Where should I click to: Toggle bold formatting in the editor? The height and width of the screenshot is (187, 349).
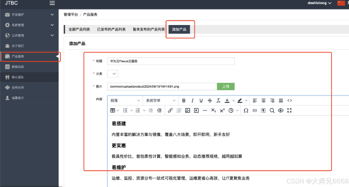tap(184, 100)
